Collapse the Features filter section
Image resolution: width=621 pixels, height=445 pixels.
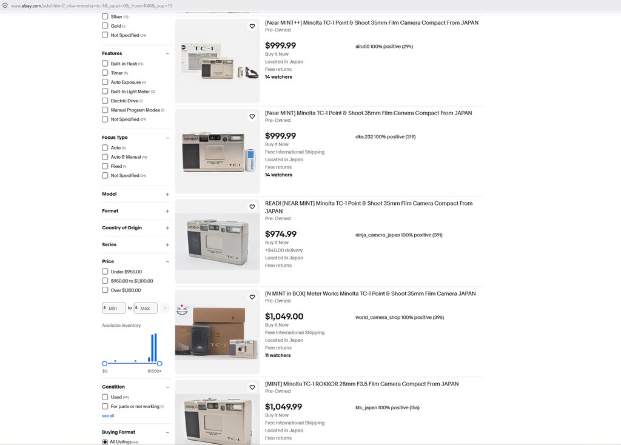pyautogui.click(x=167, y=53)
